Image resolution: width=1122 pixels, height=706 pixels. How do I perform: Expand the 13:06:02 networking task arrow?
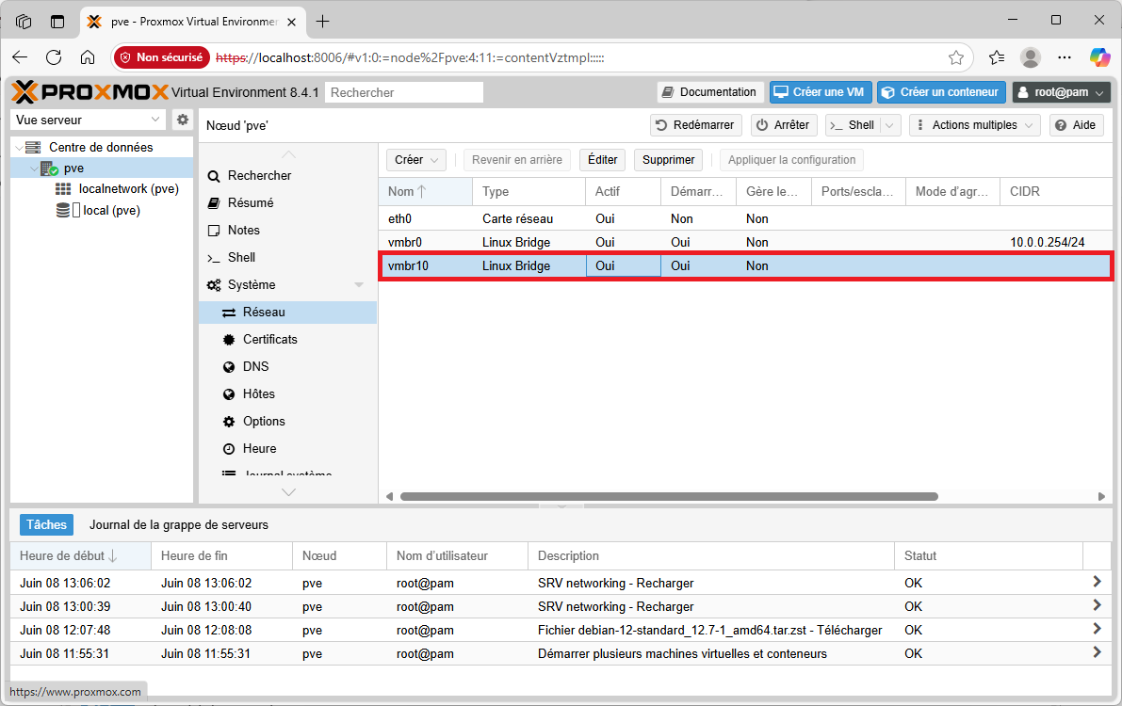point(1097,583)
